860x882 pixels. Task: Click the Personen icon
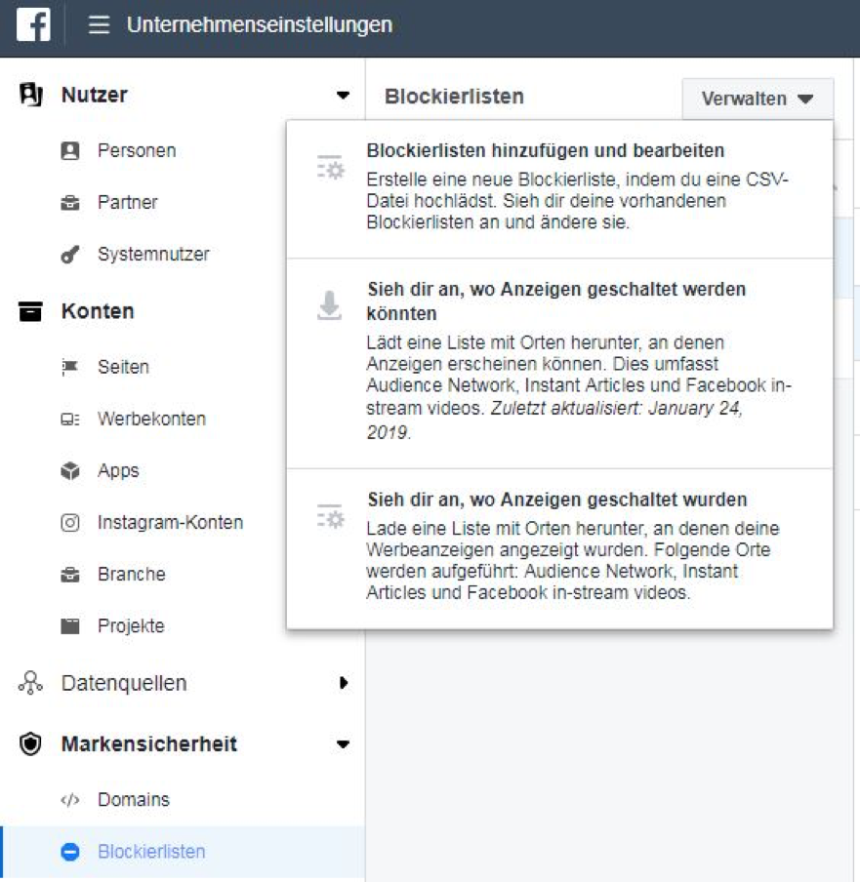point(69,151)
